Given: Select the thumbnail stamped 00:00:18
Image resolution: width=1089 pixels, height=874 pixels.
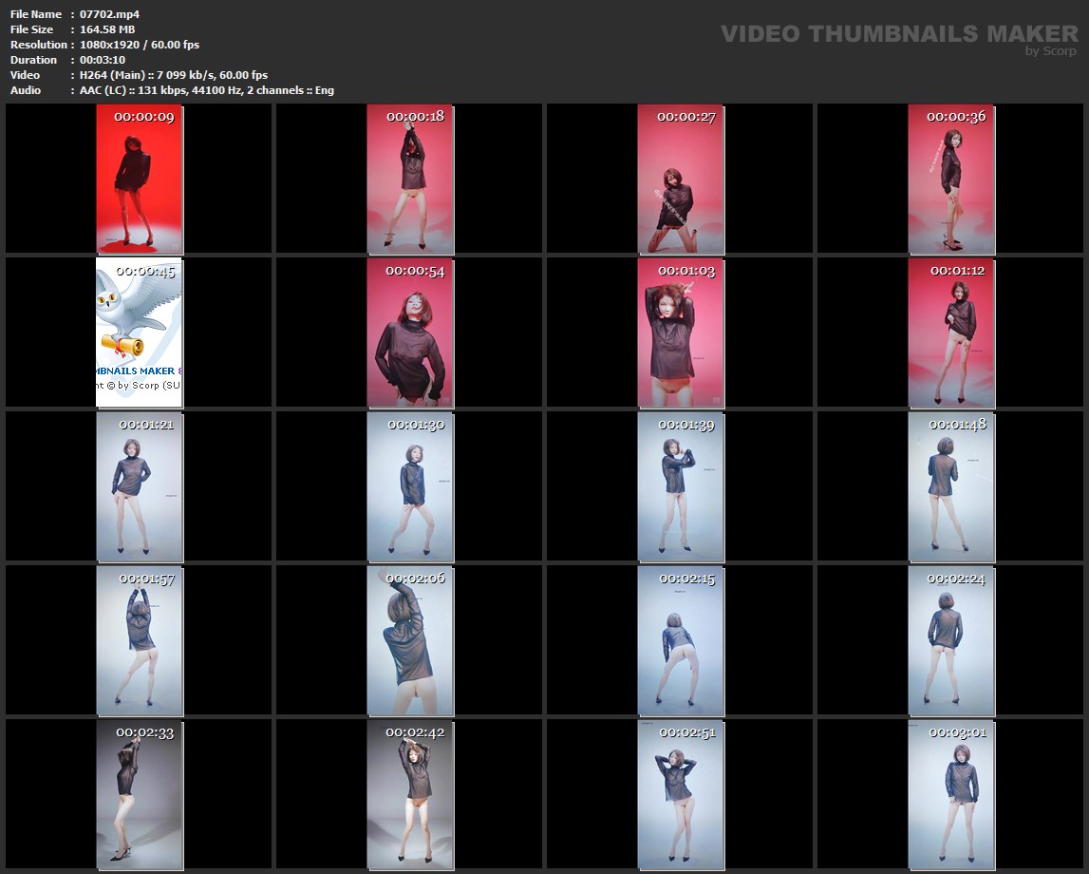Looking at the screenshot, I should tap(410, 180).
